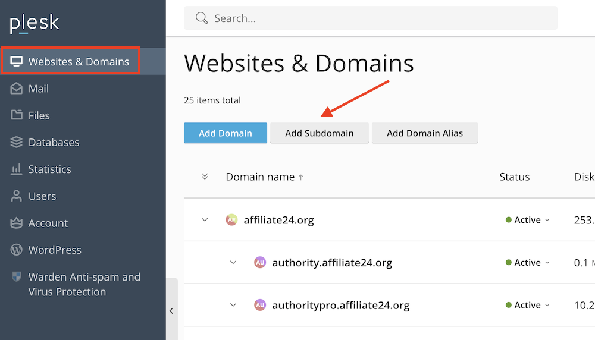Expand the affiliate24.org domain row

[205, 220]
